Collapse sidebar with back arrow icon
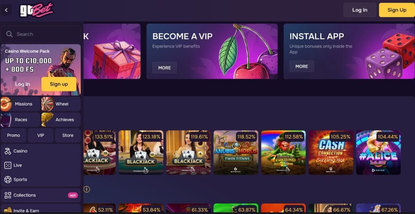Screen dimensions: 415x214 click(6, 10)
